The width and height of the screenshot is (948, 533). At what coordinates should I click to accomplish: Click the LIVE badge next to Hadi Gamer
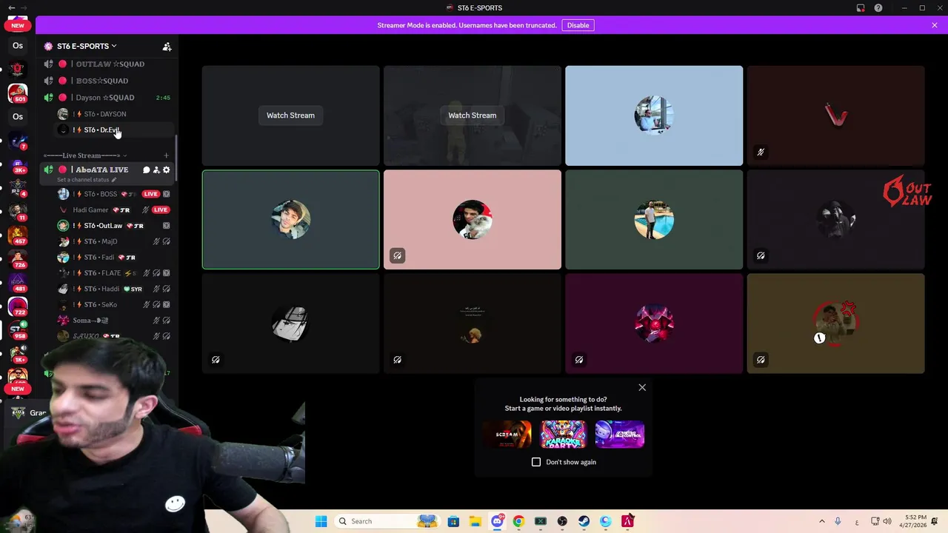pos(160,209)
